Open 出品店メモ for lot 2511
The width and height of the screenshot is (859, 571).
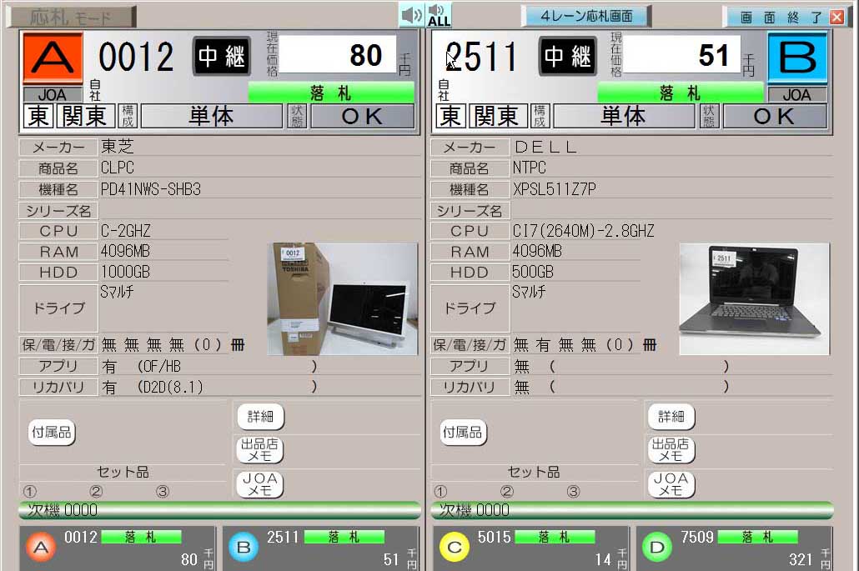pyautogui.click(x=671, y=449)
